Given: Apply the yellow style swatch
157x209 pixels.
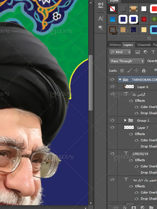Looking at the screenshot, I should 144,30.
